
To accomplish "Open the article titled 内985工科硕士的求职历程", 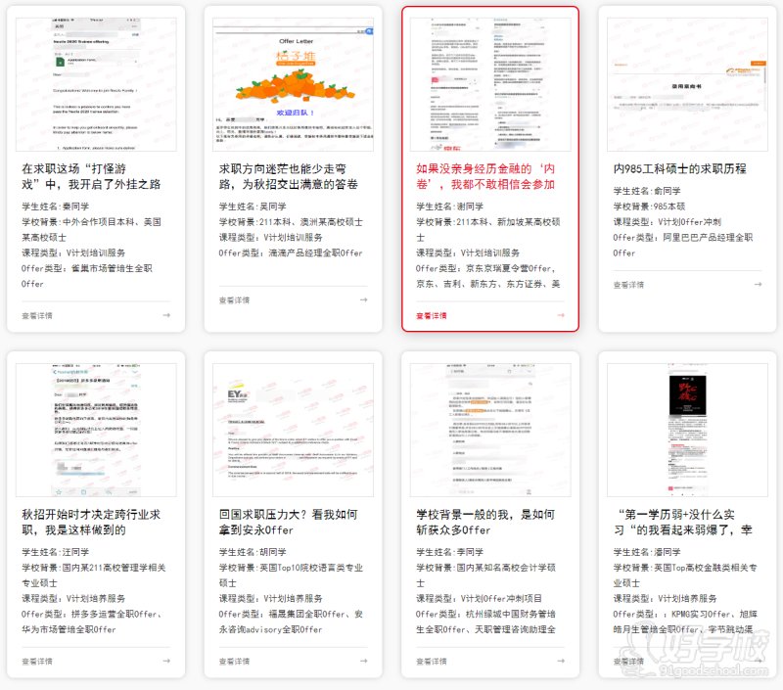I will 679,168.
